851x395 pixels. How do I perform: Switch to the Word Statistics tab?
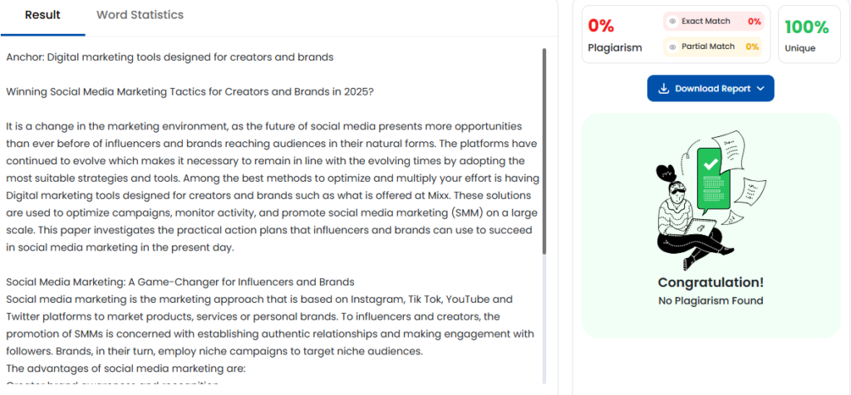(x=140, y=15)
